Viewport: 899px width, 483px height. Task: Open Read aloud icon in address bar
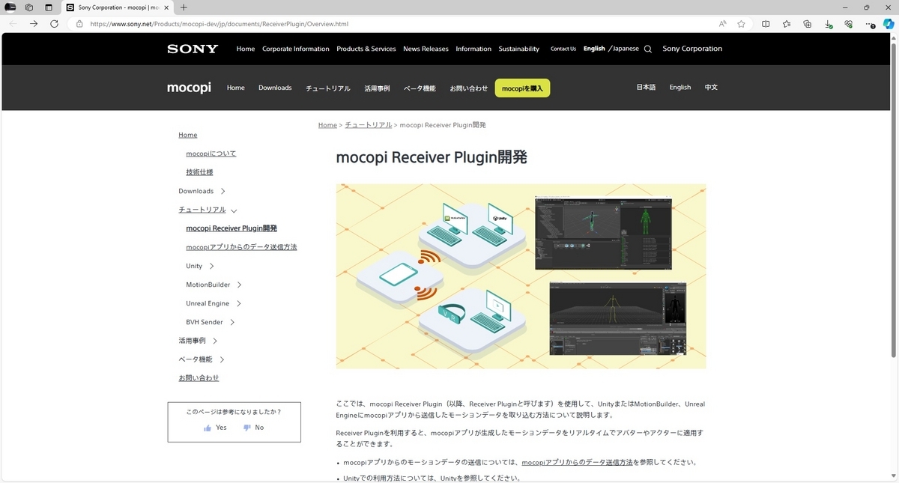tap(722, 24)
